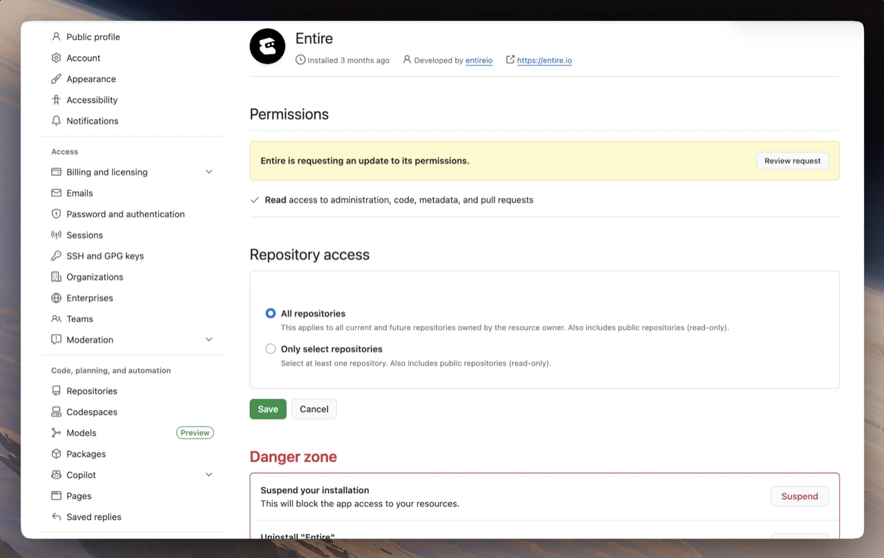This screenshot has height=558, width=884.
Task: Click the SSH and GPG keys key icon
Action: 57,256
